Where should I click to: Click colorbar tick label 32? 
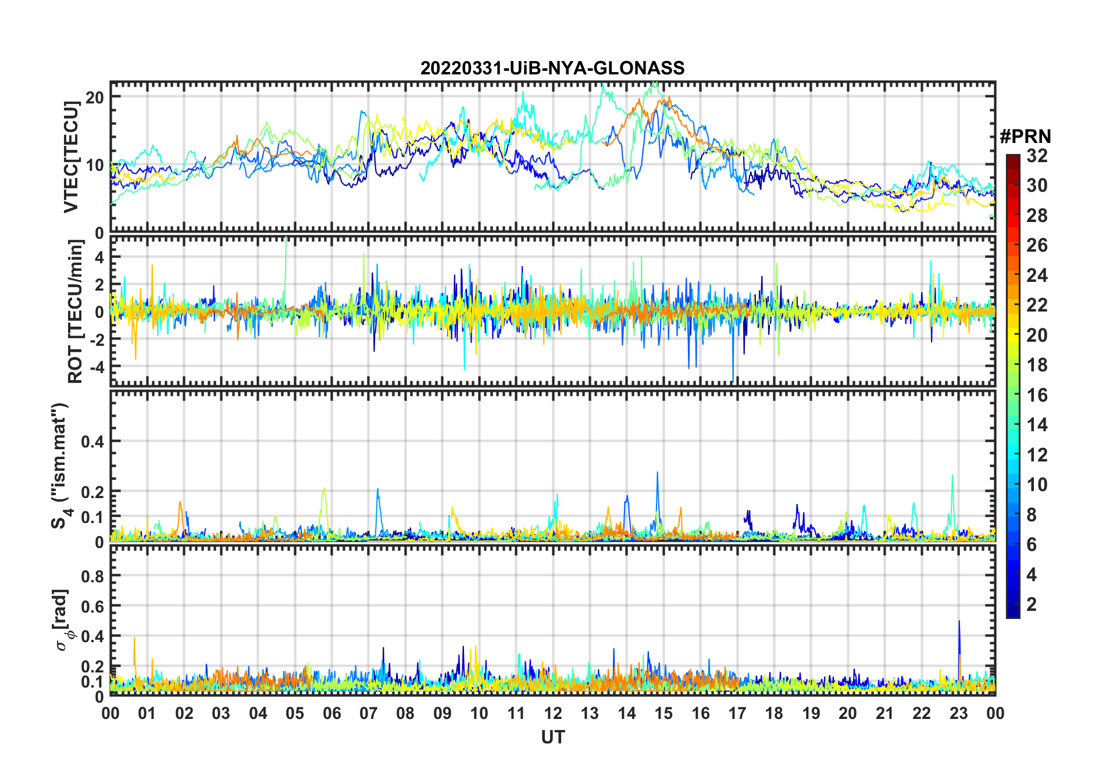point(1037,155)
